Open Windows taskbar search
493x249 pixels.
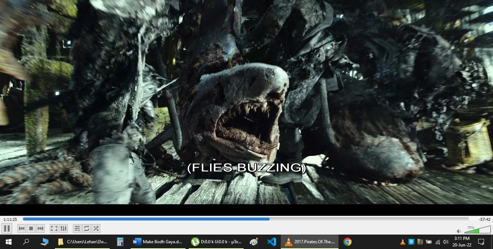[26, 242]
